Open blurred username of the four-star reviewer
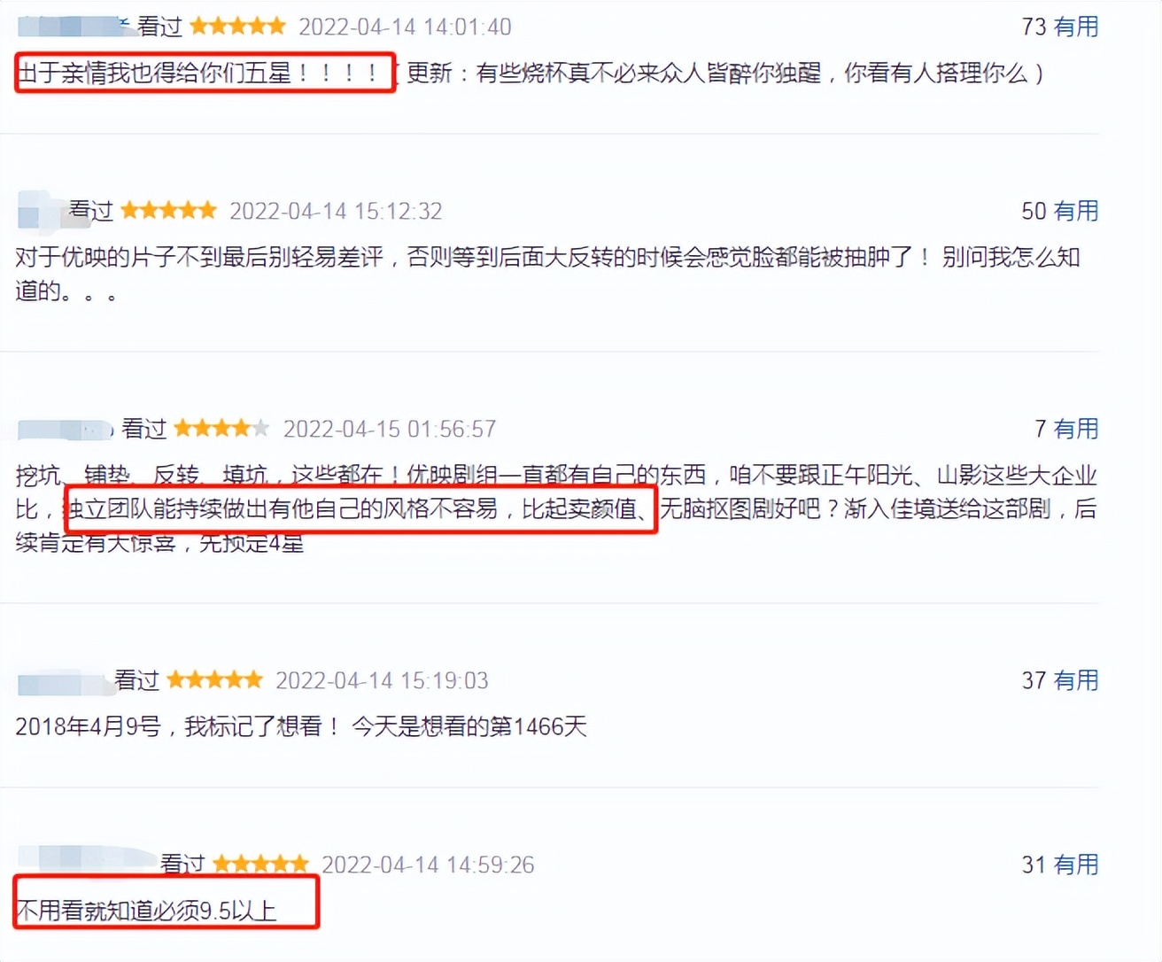This screenshot has height=962, width=1162. point(66,430)
